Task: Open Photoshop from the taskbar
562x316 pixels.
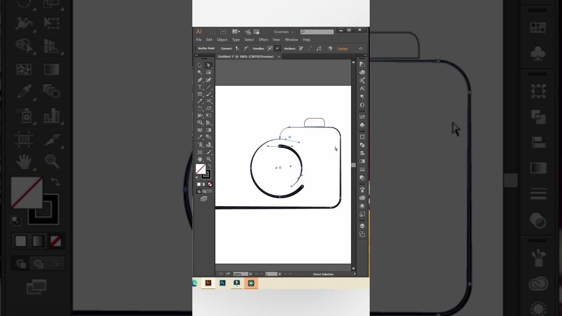Action: click(x=223, y=283)
